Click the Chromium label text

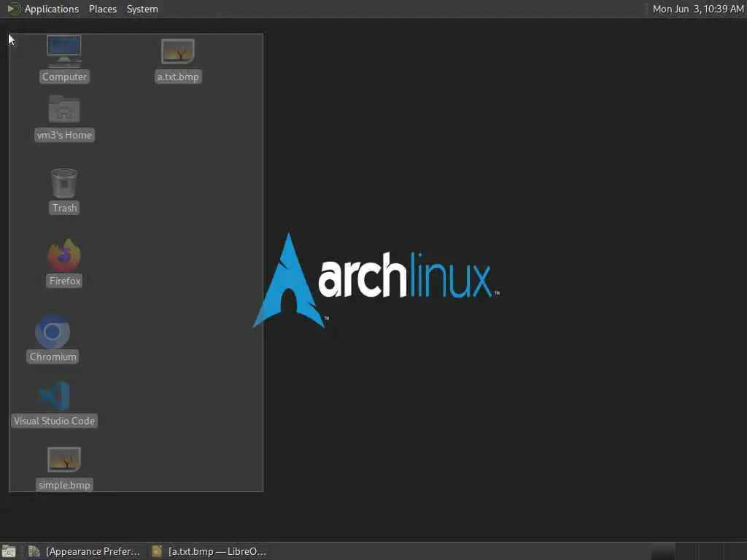(x=53, y=357)
